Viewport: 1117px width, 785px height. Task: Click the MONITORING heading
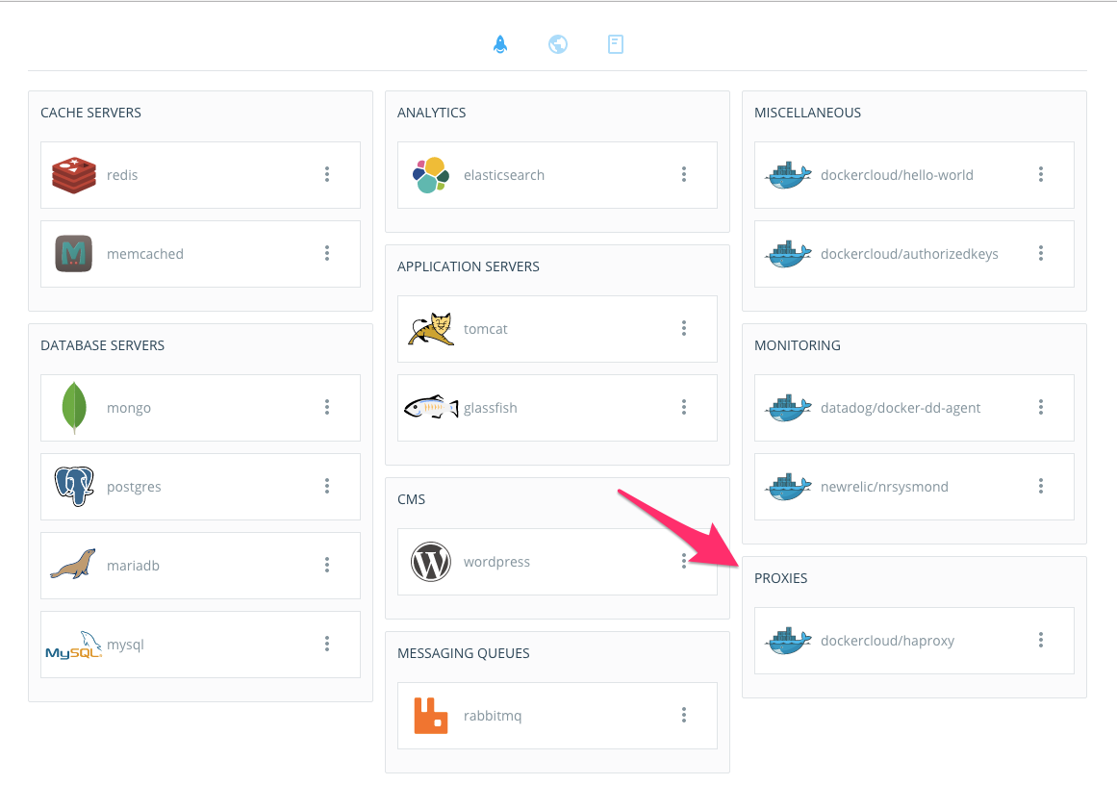tap(798, 345)
